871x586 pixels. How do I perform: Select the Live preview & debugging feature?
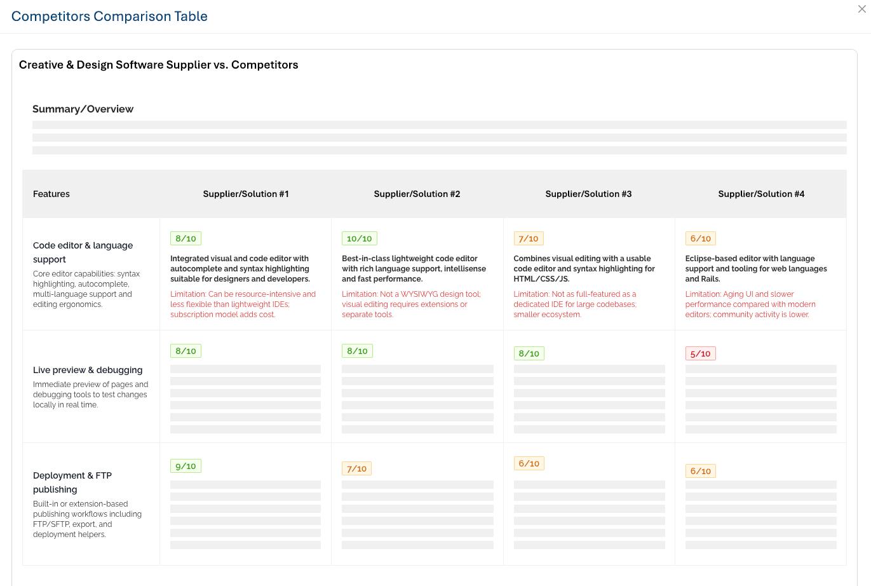(88, 370)
